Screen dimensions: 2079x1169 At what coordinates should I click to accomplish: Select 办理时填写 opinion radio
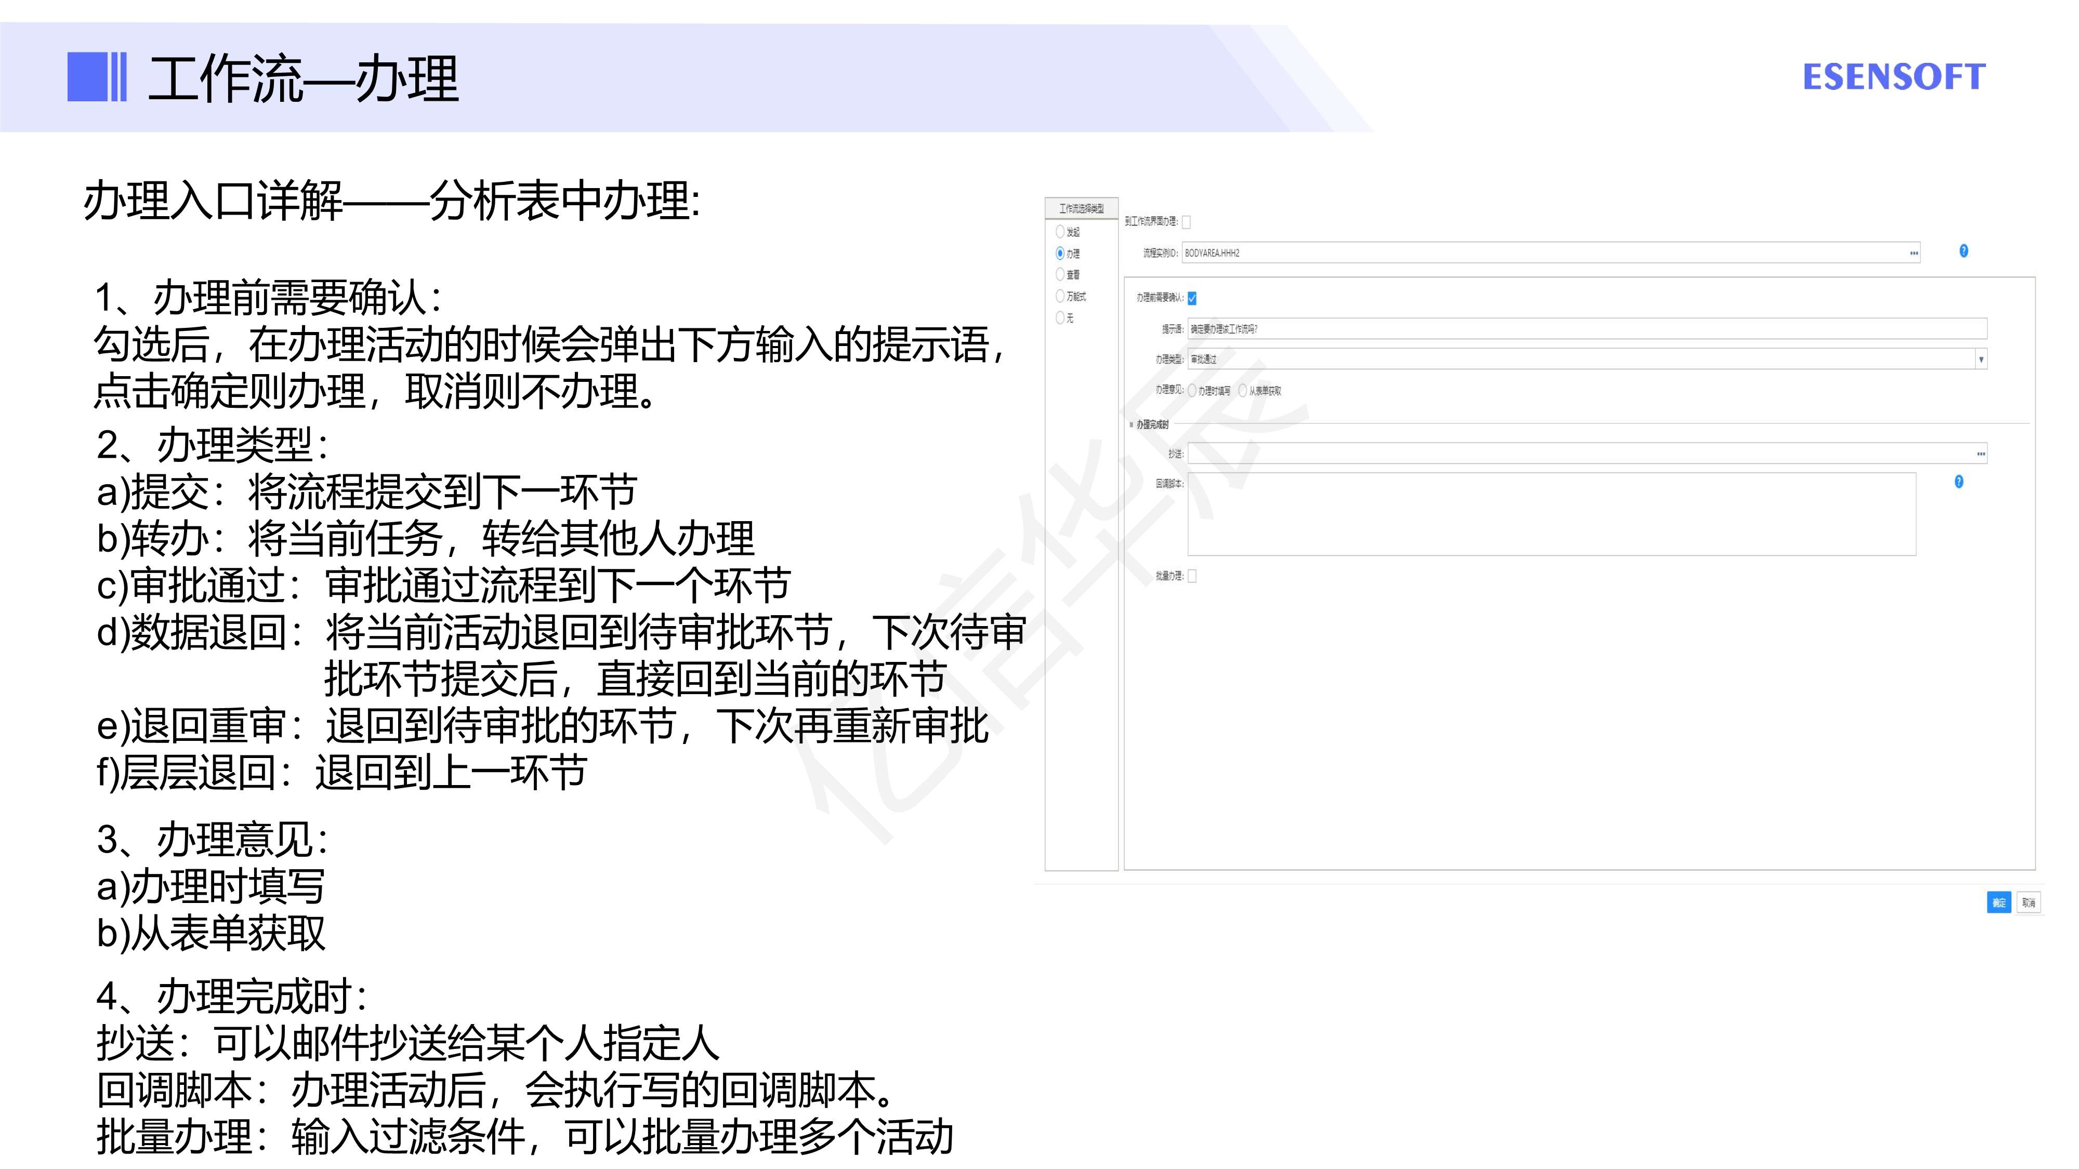1192,391
